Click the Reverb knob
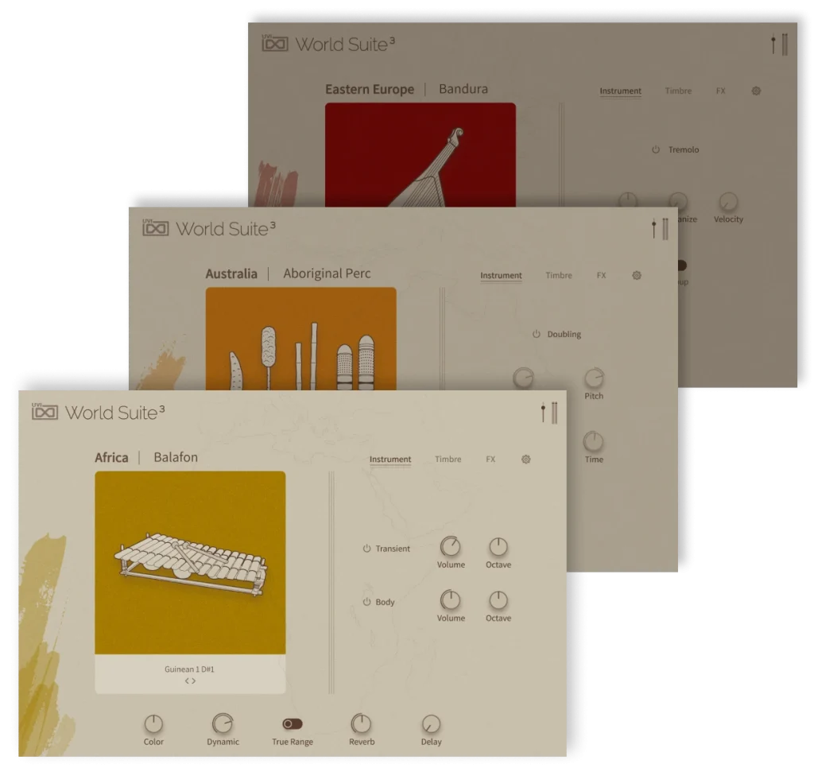814x768 pixels. pyautogui.click(x=362, y=723)
